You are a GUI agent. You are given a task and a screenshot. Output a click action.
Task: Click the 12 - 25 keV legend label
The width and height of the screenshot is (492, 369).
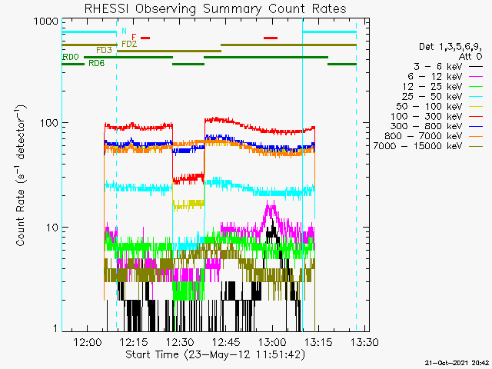[x=432, y=87]
